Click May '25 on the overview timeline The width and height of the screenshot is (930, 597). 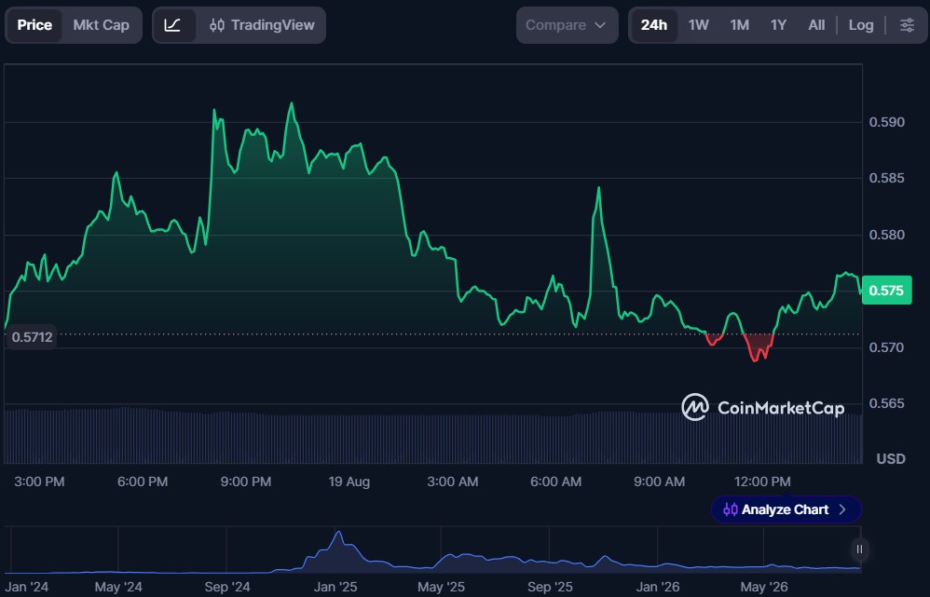coord(441,587)
